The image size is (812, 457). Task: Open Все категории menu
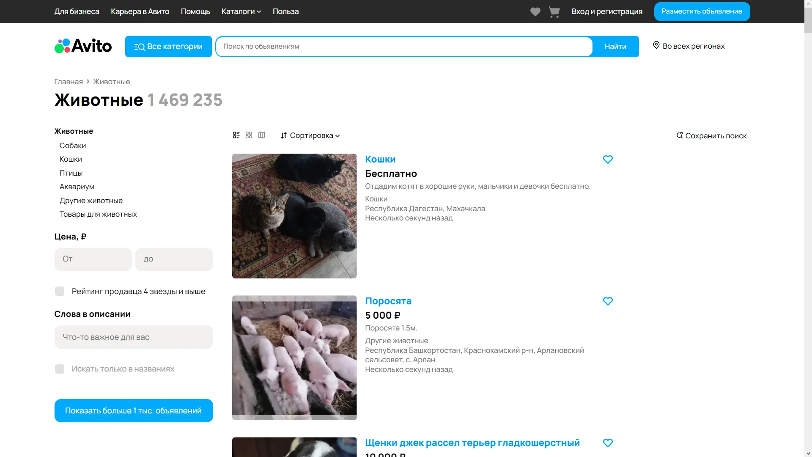click(168, 47)
